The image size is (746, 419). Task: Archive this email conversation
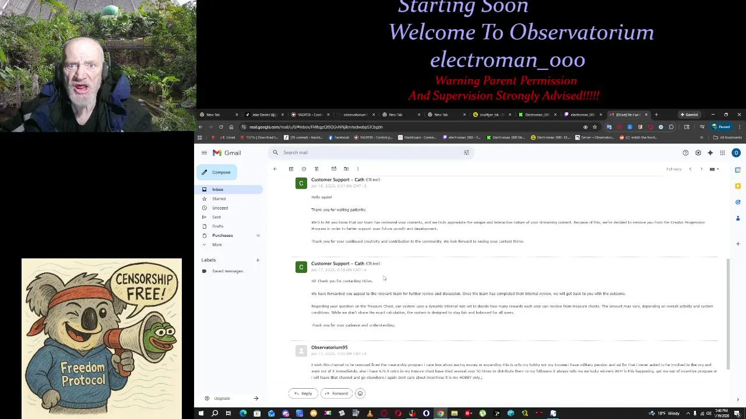(x=291, y=169)
